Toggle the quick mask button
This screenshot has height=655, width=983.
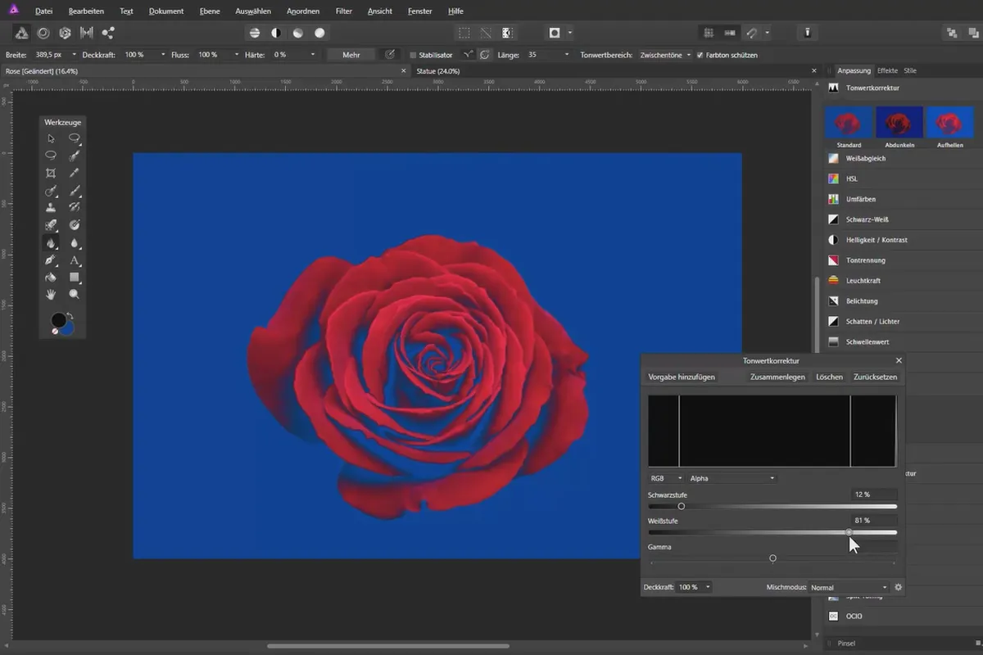(555, 33)
